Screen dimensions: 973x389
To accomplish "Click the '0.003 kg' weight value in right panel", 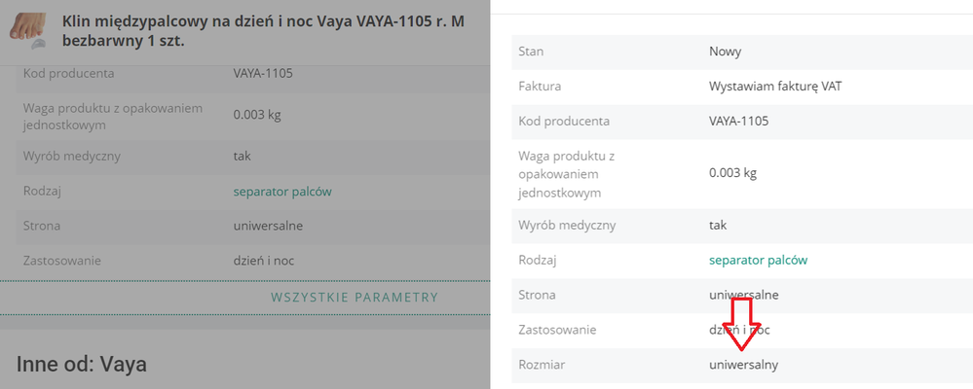I will (x=733, y=173).
